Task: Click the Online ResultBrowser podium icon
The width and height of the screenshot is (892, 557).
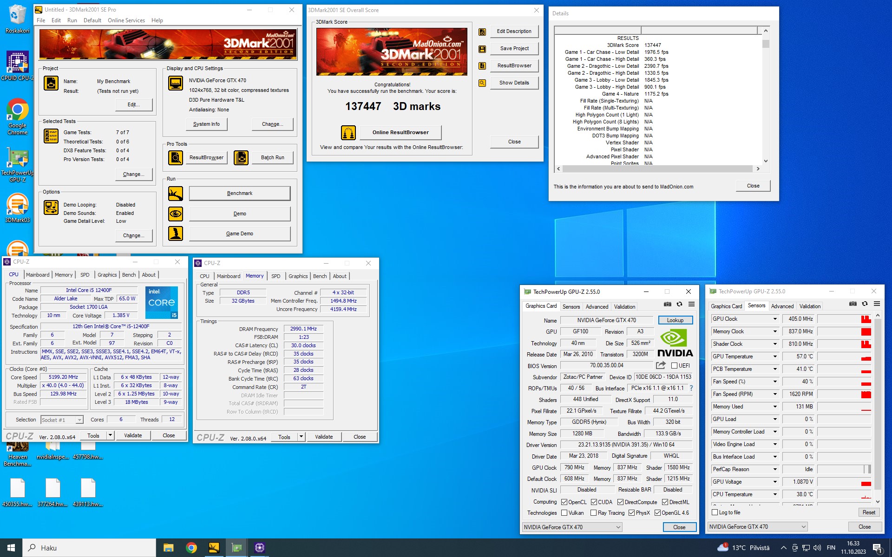Action: [348, 133]
